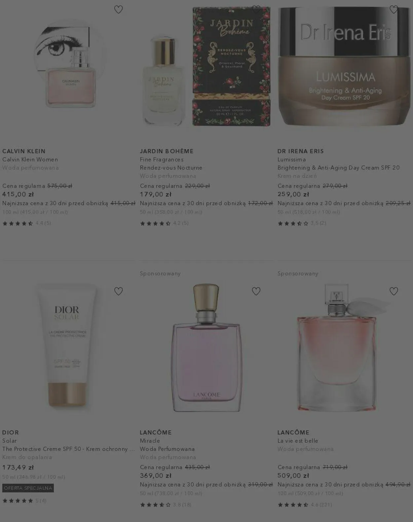
Task: Select the OFERTA SPECJALNA badge
Action: coord(28,488)
